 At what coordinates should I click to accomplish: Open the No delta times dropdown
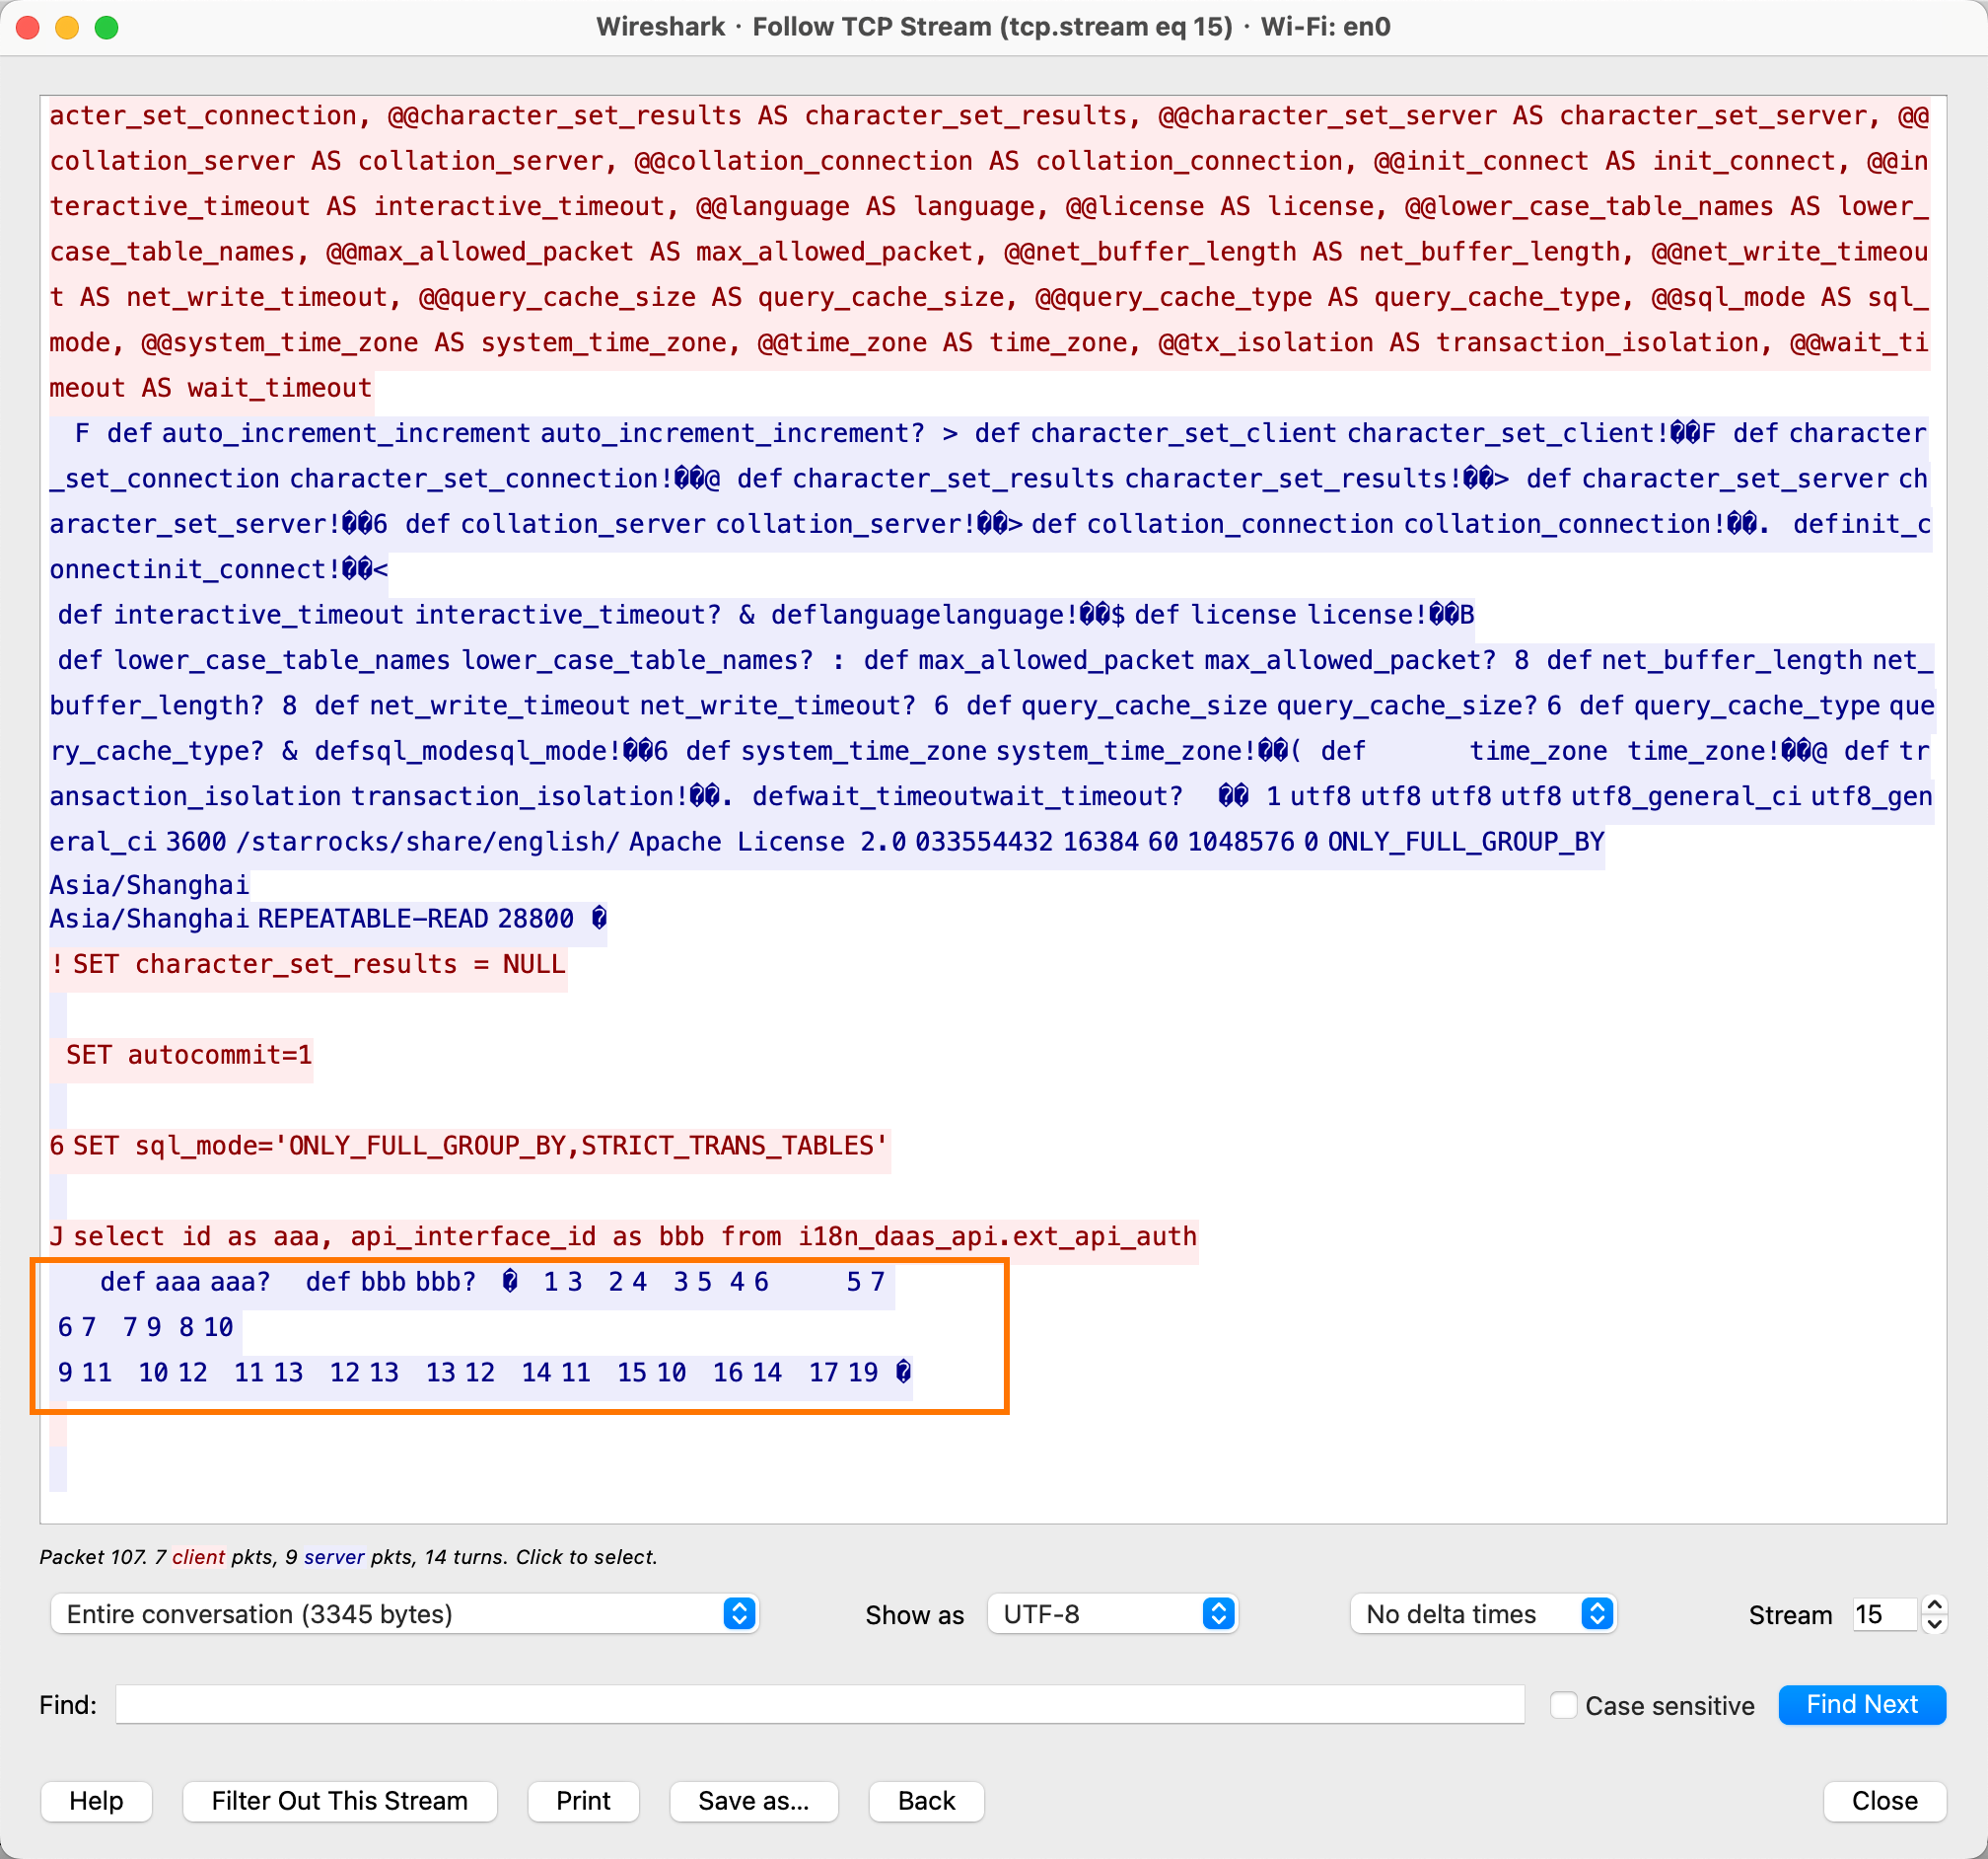tap(1482, 1614)
